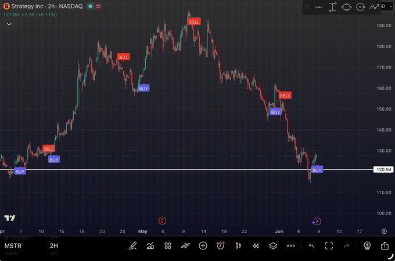Open chart settings at time axis corner

pos(384,231)
